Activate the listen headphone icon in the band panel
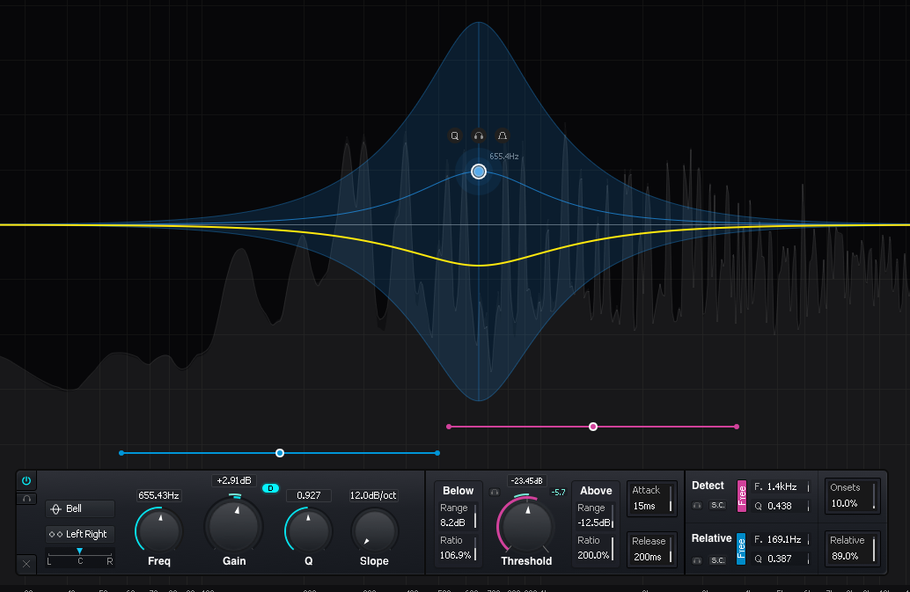 point(26,498)
